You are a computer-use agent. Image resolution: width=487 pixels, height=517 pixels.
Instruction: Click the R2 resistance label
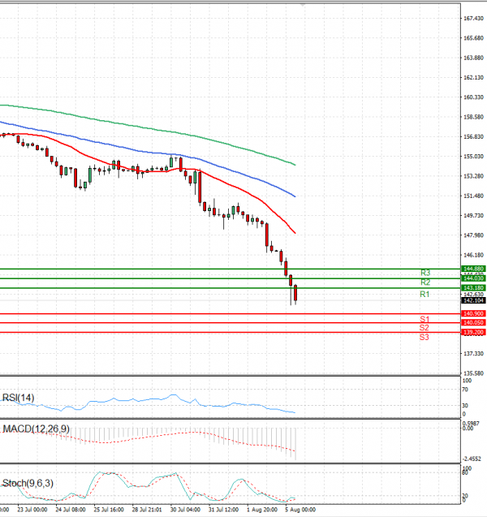(x=425, y=282)
